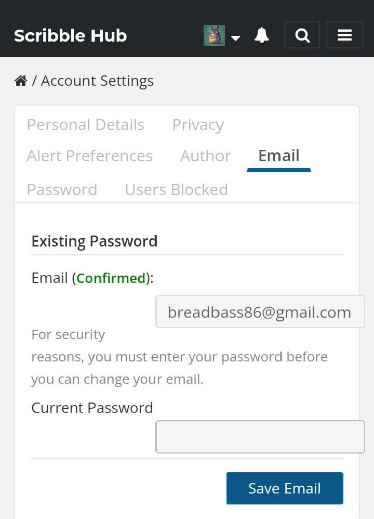Click the user avatar image

click(214, 35)
